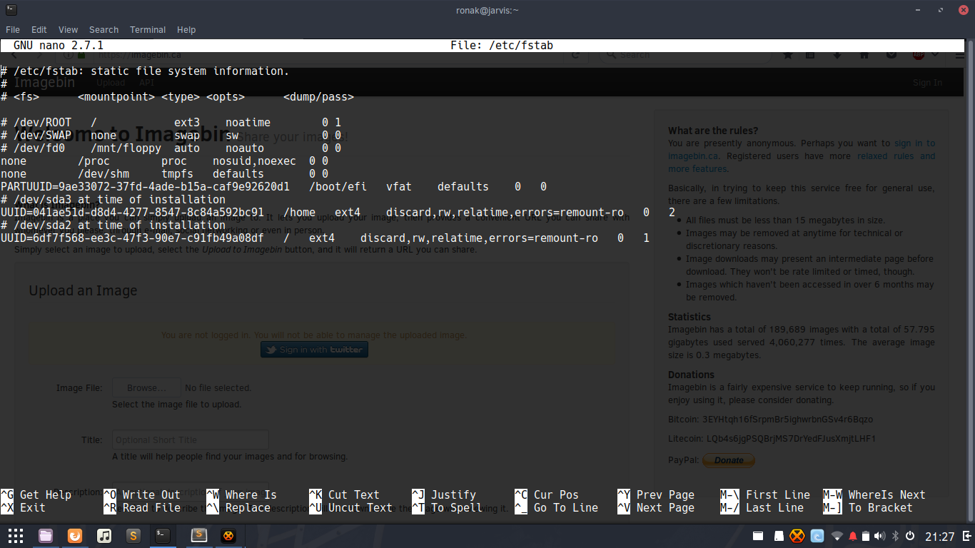Open the Wi-Fi network indicator
Viewport: 975px width, 548px height.
point(837,536)
